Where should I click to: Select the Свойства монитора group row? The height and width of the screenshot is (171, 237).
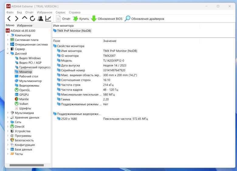69,46
